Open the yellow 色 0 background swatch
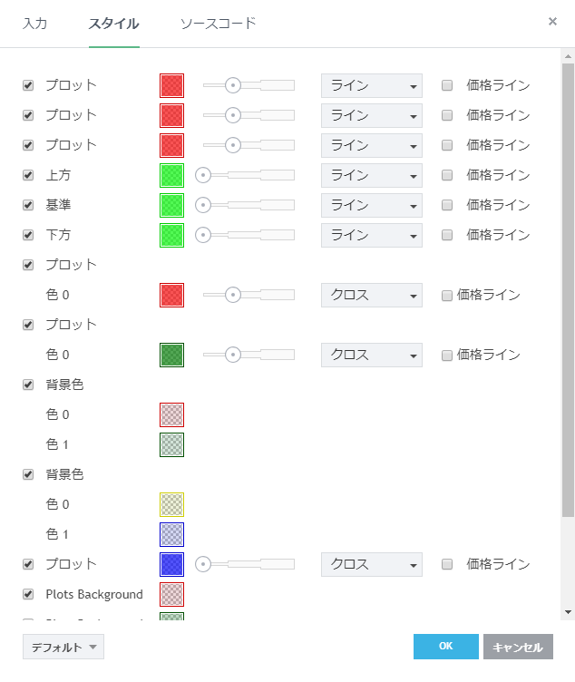This screenshot has width=575, height=682. click(171, 504)
